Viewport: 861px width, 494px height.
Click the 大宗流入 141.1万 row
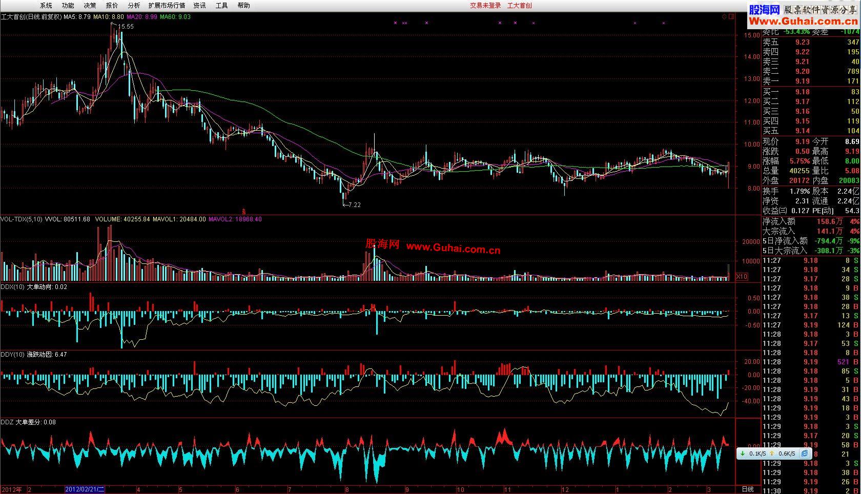pyautogui.click(x=811, y=231)
